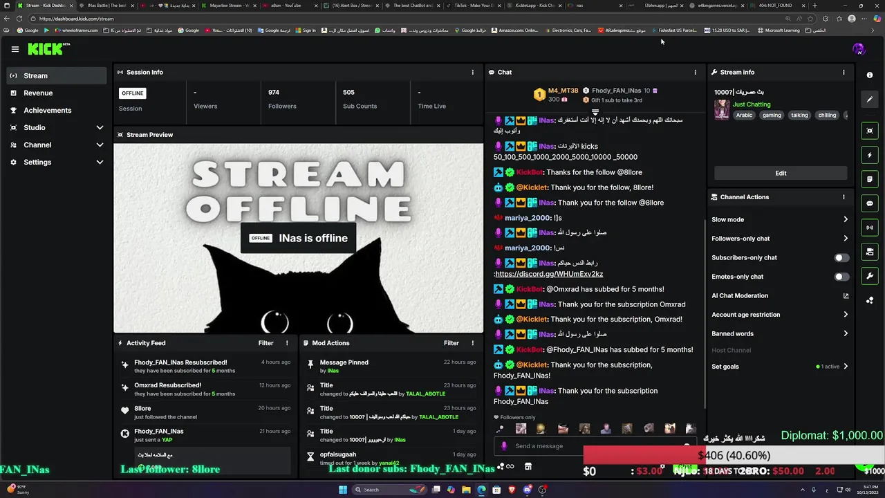Toggle the stream preview widget icon
Image resolution: width=885 pixels, height=498 pixels.
click(x=870, y=131)
